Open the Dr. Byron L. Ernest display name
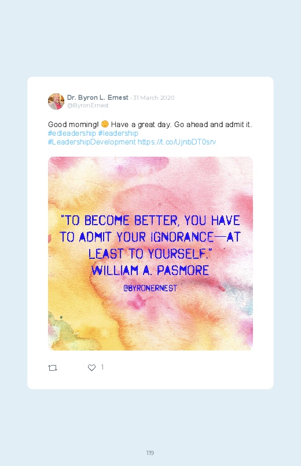The height and width of the screenshot is (466, 301). [98, 97]
